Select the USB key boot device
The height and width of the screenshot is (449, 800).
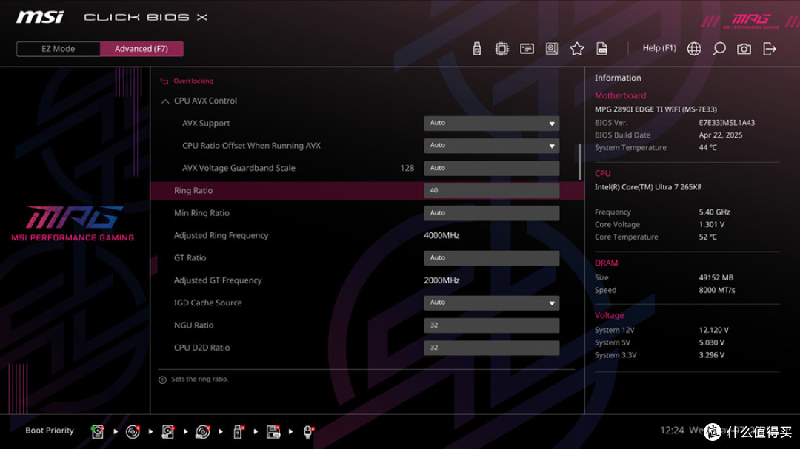pyautogui.click(x=238, y=432)
